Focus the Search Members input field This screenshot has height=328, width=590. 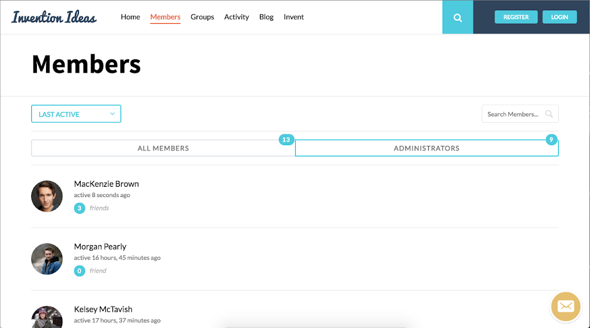[x=512, y=114]
